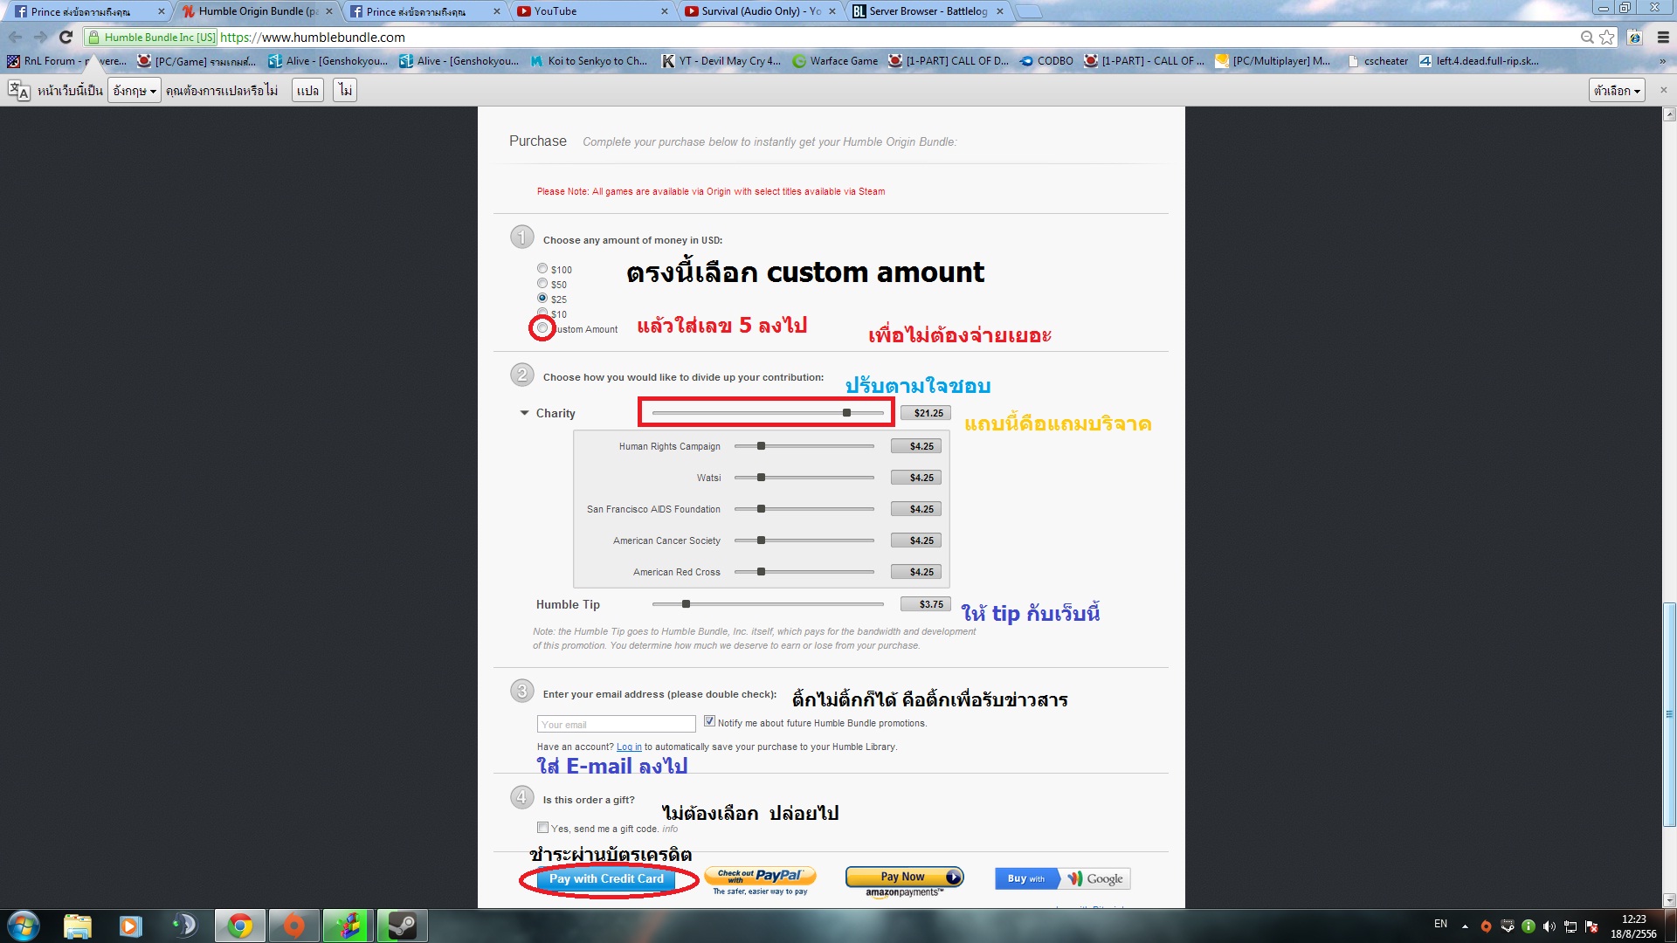
Task: Open the translate language dropdown อังกฤษ
Action: 134,91
